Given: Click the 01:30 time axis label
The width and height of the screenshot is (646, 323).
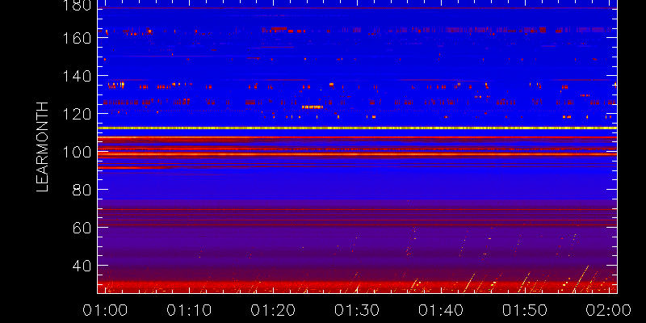Looking at the screenshot, I should coord(357,310).
